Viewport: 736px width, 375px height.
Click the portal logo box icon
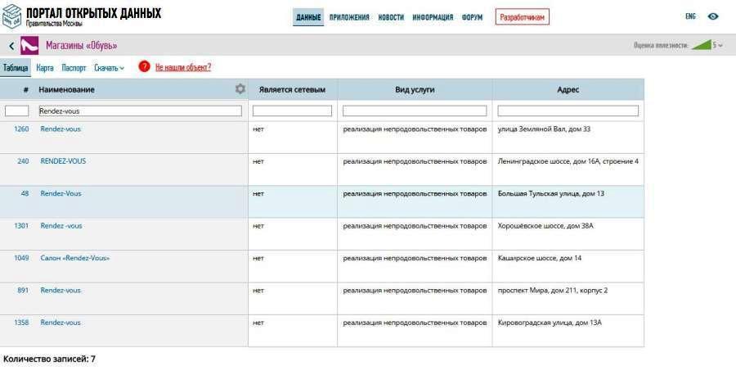[11, 16]
